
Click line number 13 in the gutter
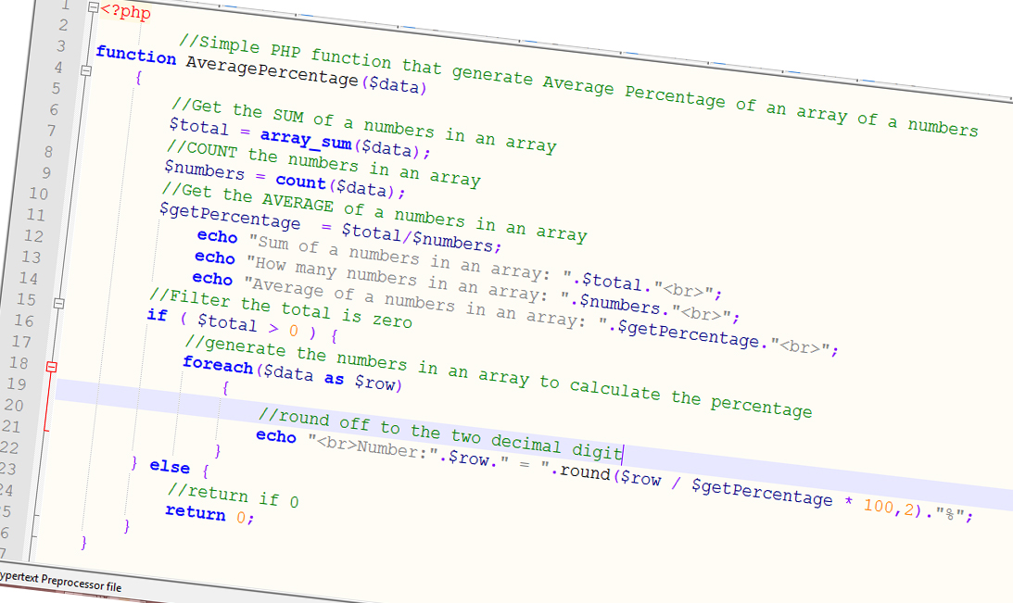[31, 258]
